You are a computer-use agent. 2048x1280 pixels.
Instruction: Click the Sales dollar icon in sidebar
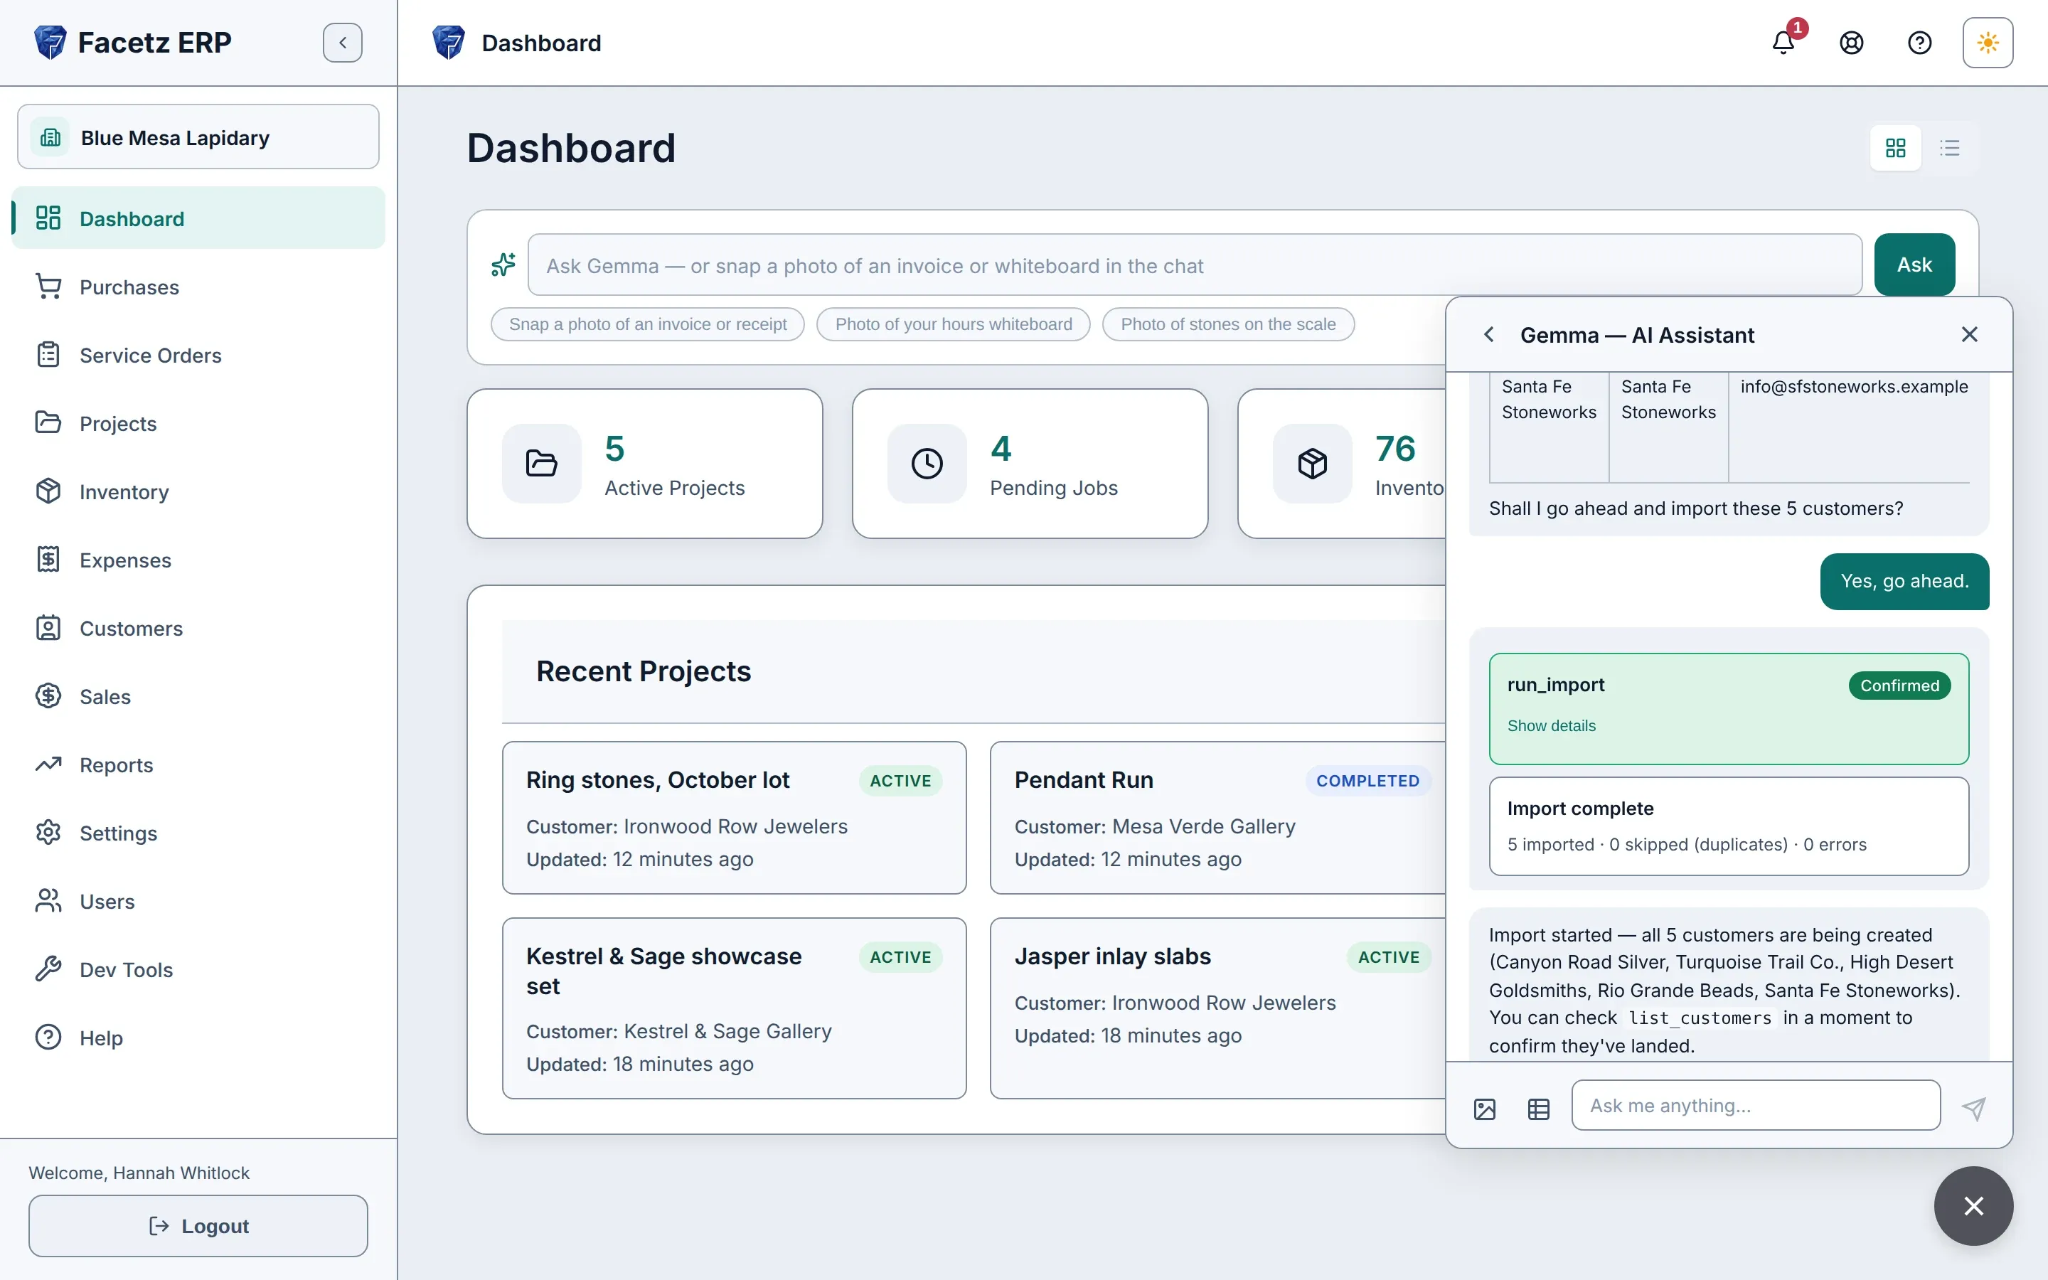click(x=48, y=696)
